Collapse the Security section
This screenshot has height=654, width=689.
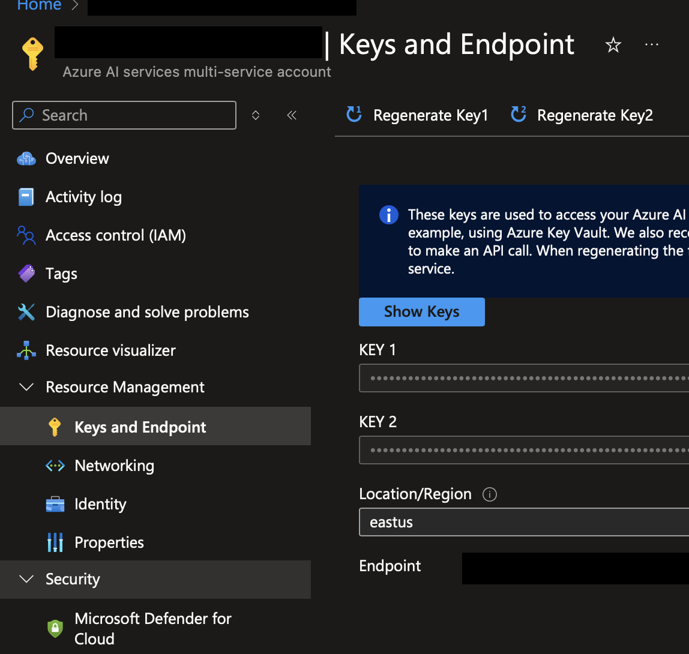27,579
